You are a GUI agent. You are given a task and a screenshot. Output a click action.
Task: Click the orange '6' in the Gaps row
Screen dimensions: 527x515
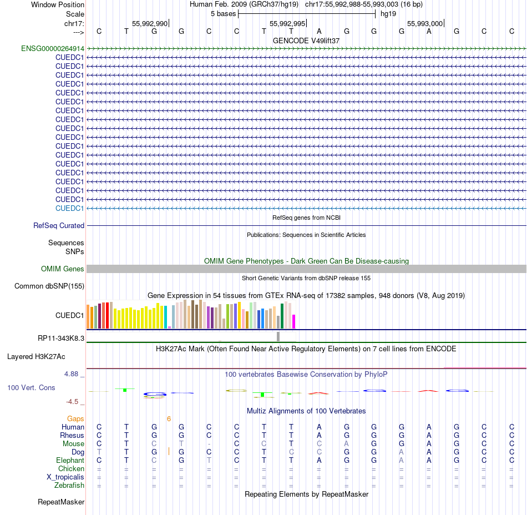169,419
